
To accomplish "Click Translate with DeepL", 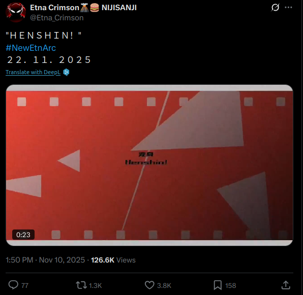I will [33, 72].
